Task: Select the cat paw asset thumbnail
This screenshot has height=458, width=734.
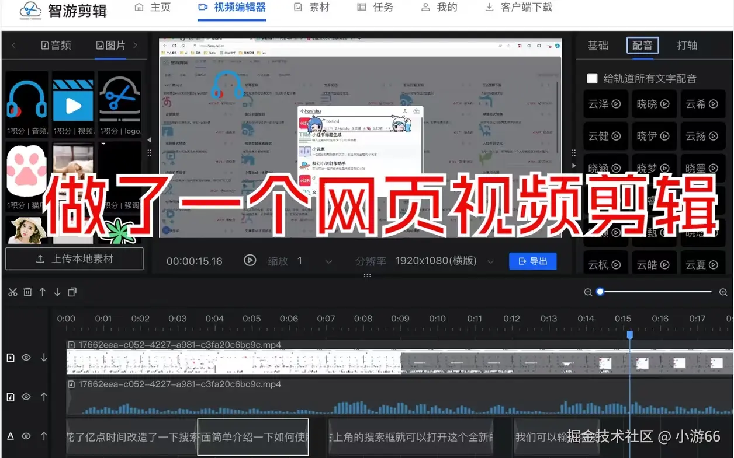Action: [x=26, y=170]
